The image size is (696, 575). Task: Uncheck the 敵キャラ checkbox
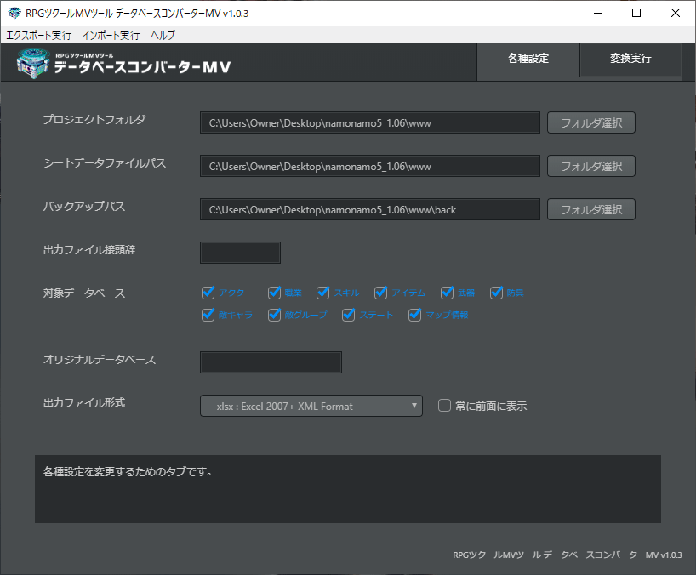click(208, 315)
